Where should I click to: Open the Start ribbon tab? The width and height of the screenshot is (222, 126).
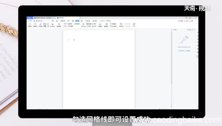(53, 21)
